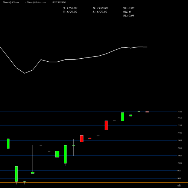188x188 pixels.
Task: Click the "Monthly Charts" title text
Action: pos(11,2)
